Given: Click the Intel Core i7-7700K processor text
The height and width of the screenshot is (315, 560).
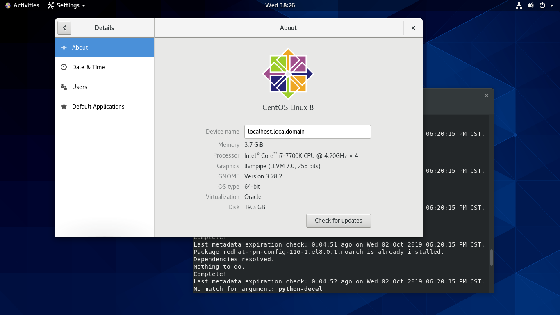Looking at the screenshot, I should 301,155.
